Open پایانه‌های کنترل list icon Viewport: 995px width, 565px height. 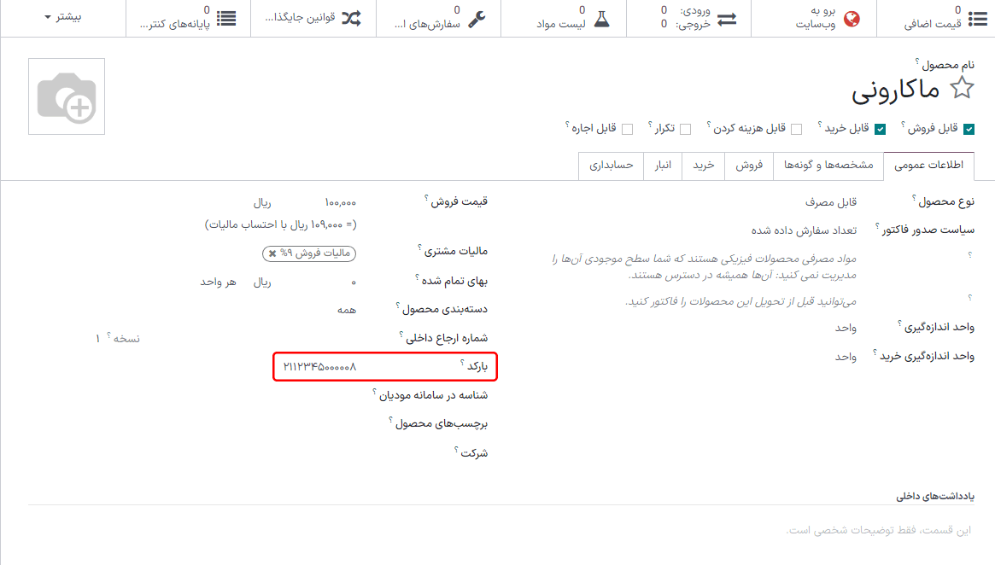(226, 18)
